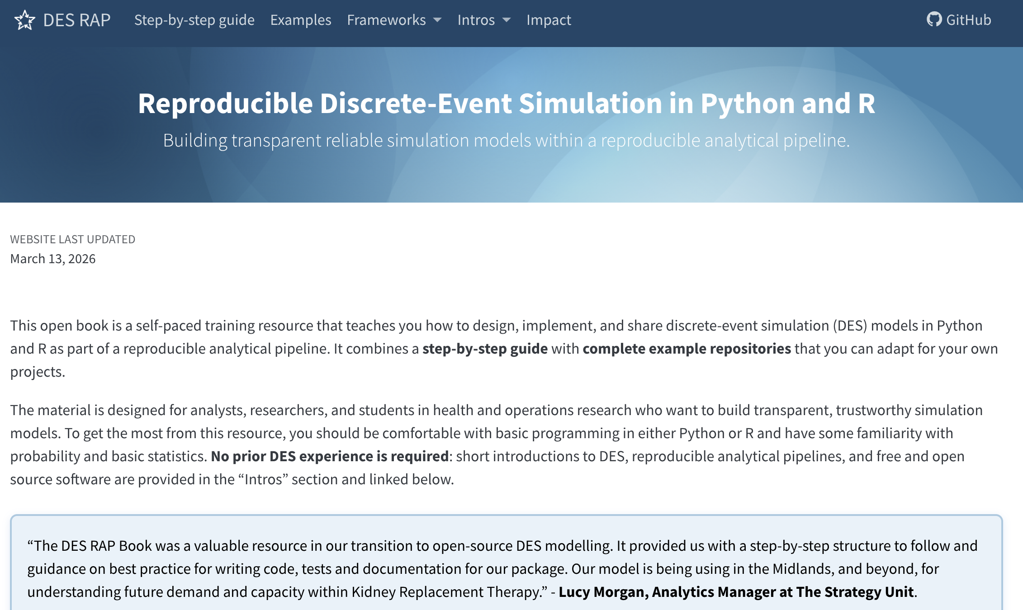Click the Website Last Updated label
The width and height of the screenshot is (1023, 610).
pyautogui.click(x=72, y=239)
